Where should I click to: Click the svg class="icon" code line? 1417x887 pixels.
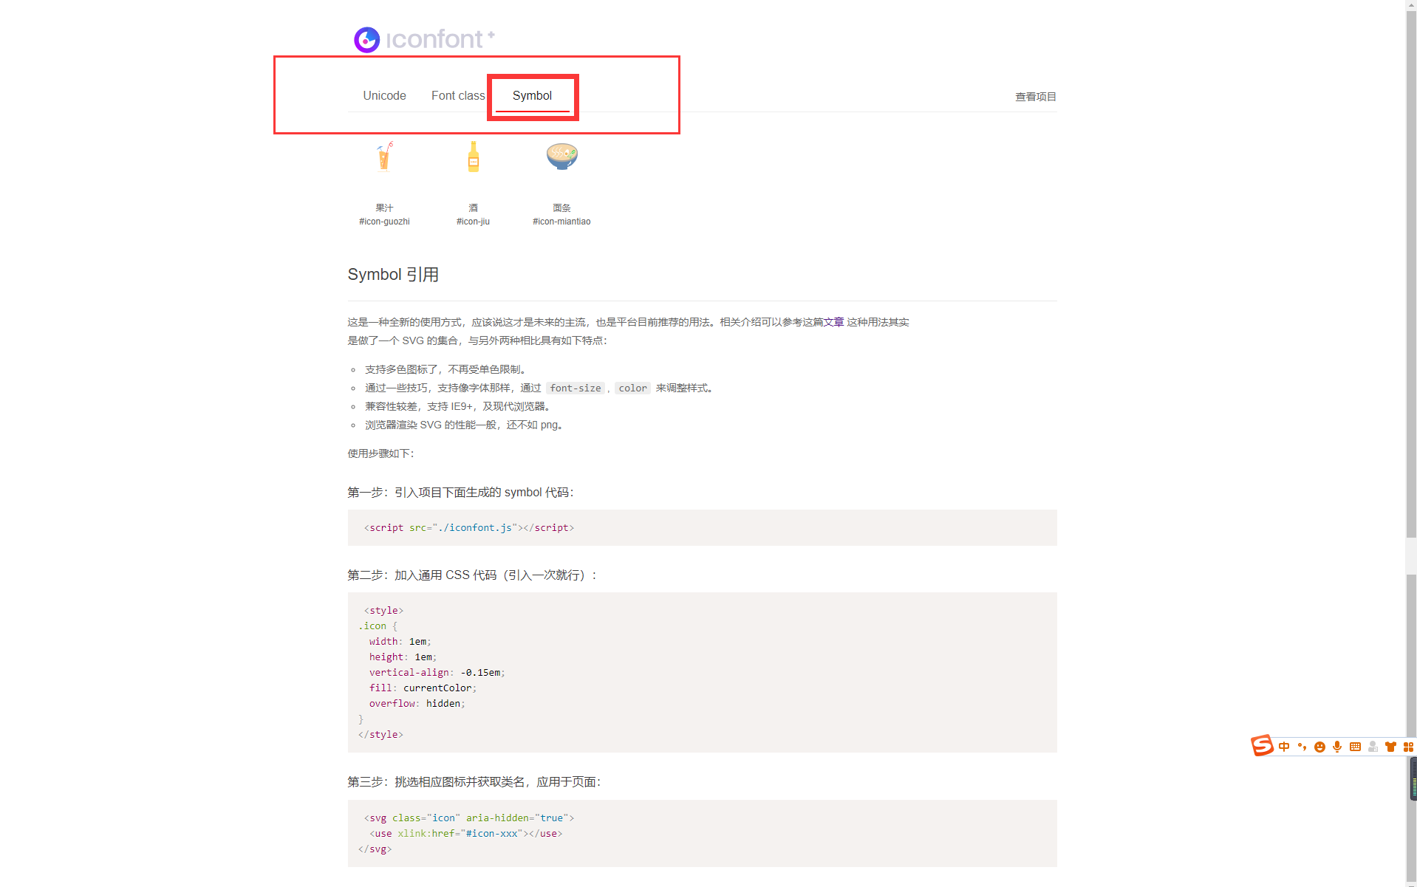click(x=469, y=818)
